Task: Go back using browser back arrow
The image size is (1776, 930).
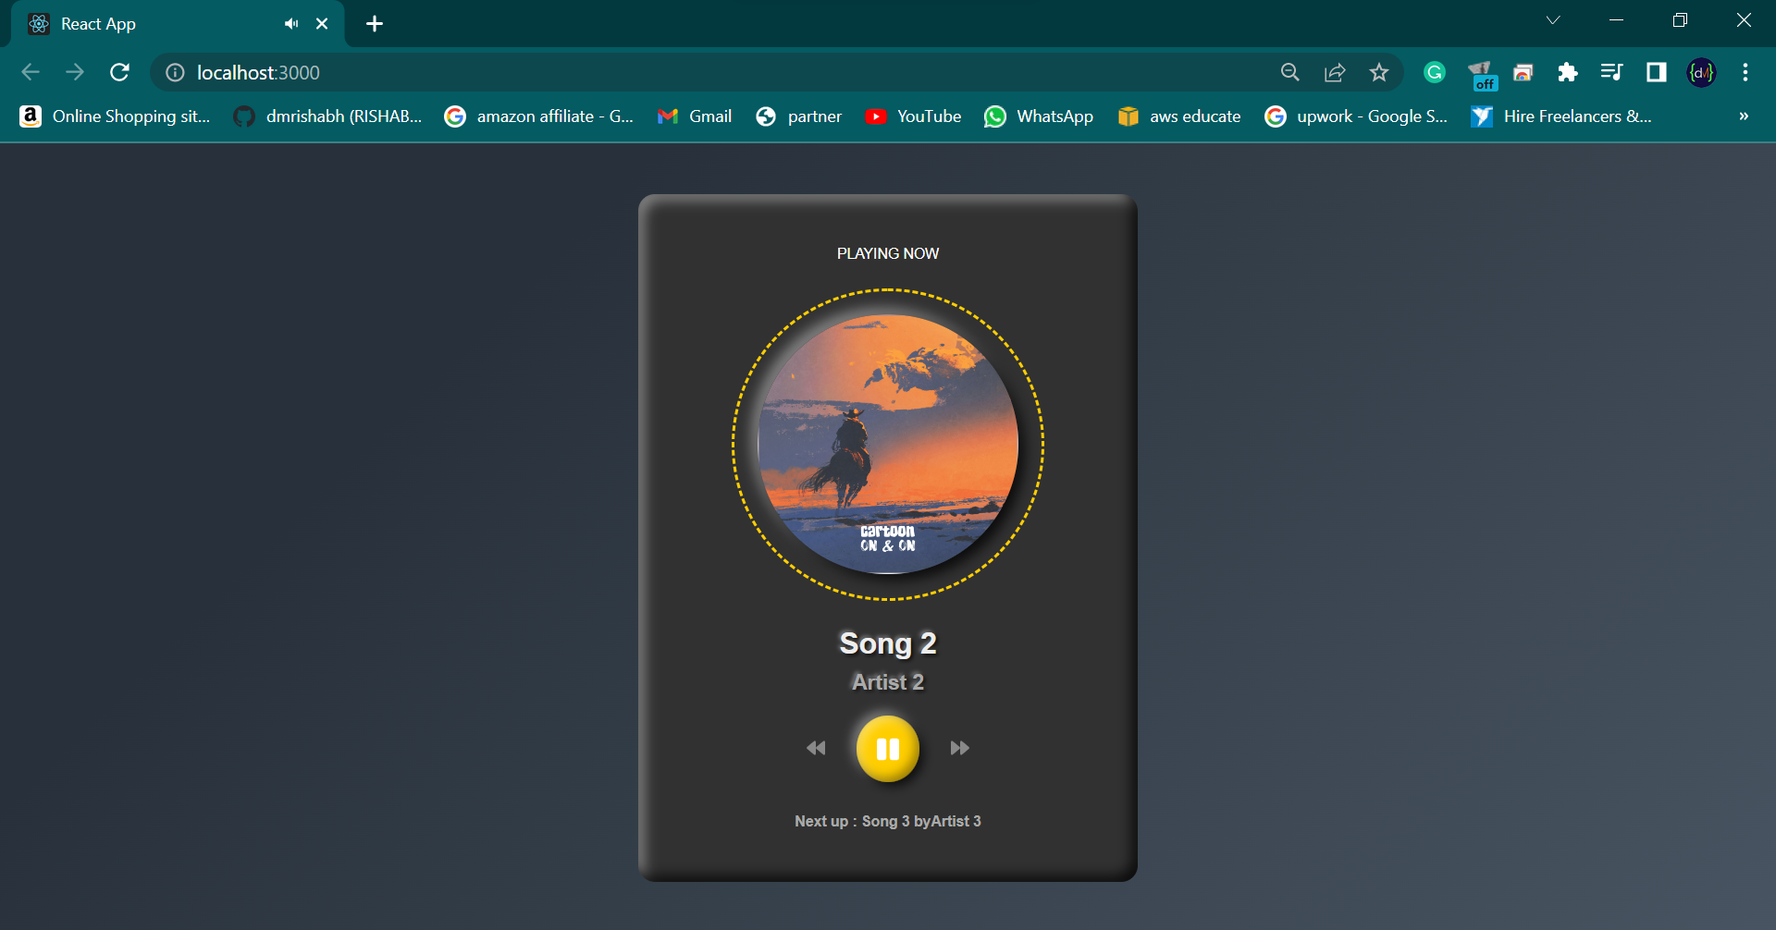Action: [x=31, y=72]
